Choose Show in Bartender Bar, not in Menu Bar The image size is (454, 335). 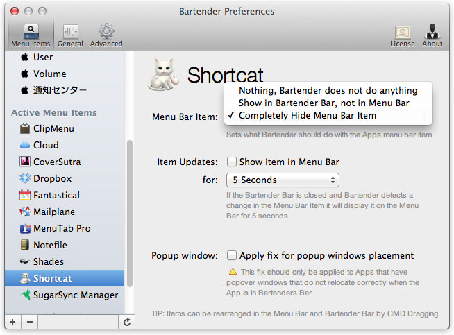tap(328, 103)
